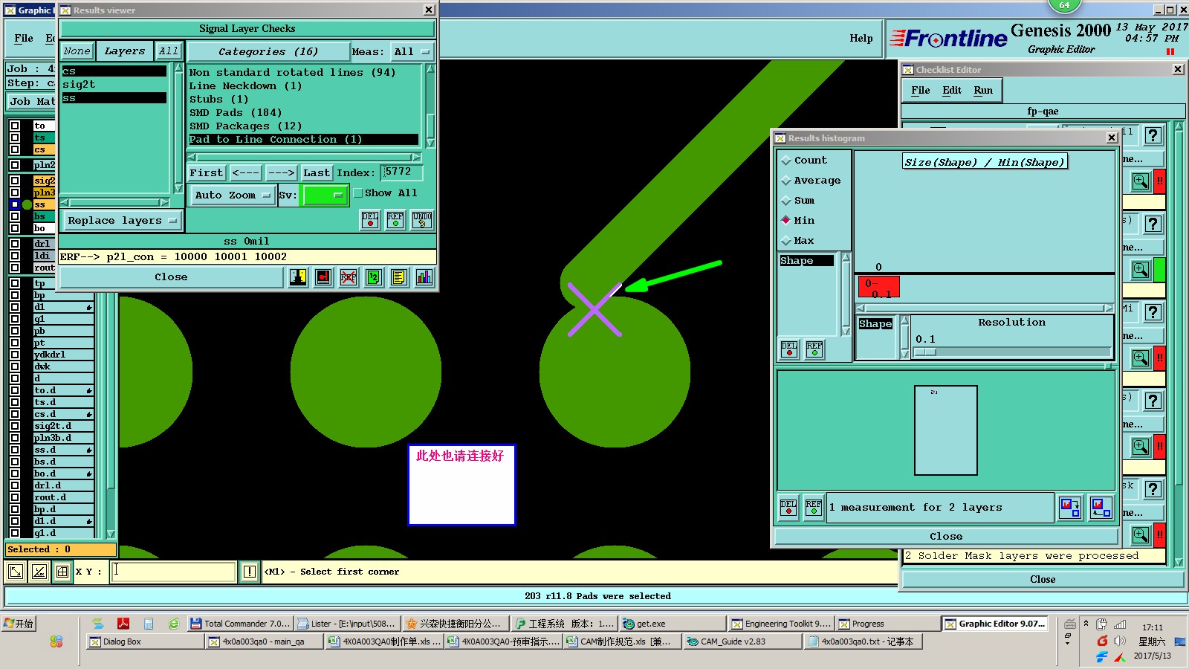The image size is (1189, 669).
Task: Click All layers button in Results viewer
Action: coord(169,51)
